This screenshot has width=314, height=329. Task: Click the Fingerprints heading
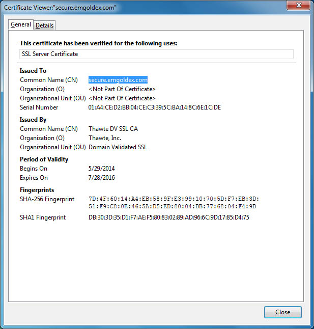(x=37, y=190)
